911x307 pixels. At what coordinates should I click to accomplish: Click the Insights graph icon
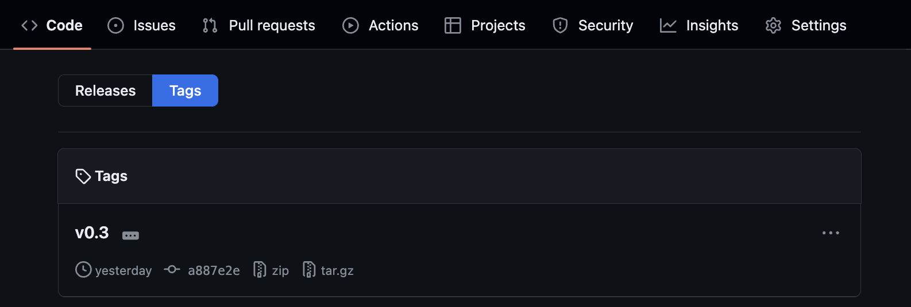point(668,26)
